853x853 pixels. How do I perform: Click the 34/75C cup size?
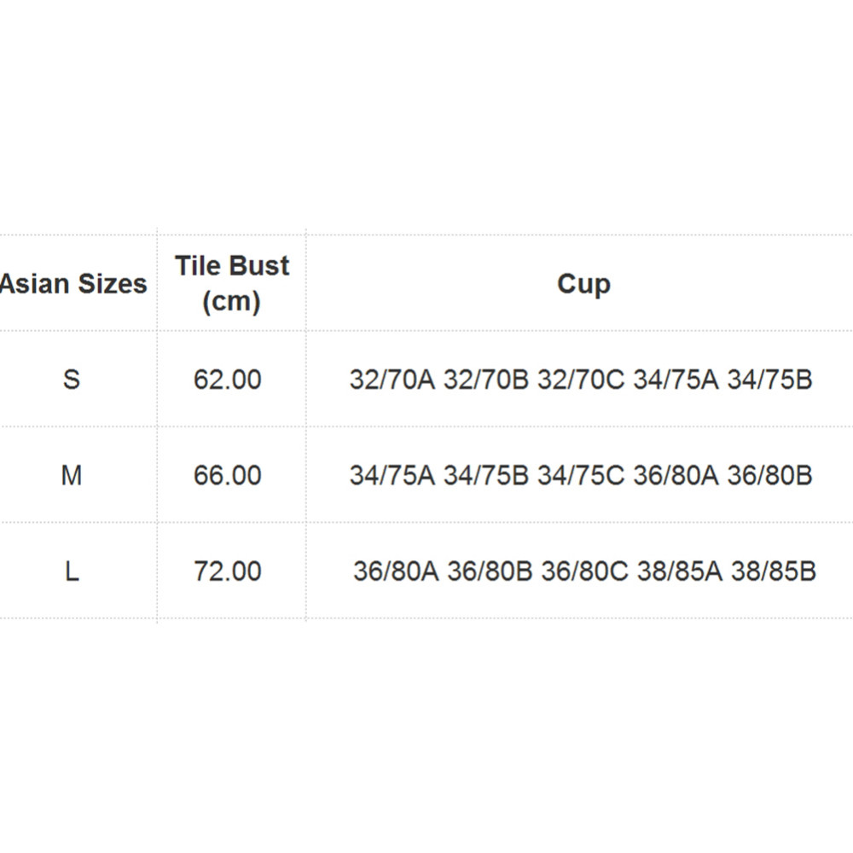pyautogui.click(x=581, y=475)
